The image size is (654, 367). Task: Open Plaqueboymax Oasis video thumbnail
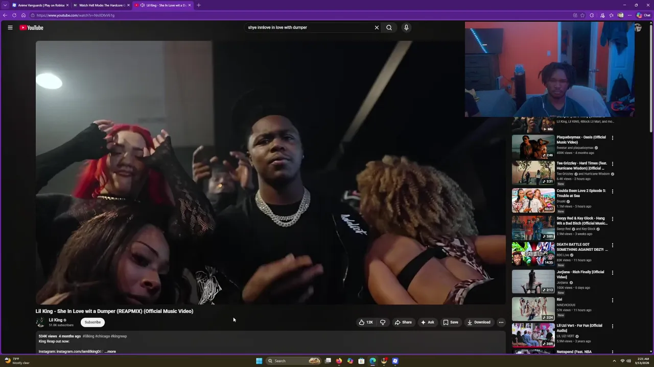pos(533,147)
